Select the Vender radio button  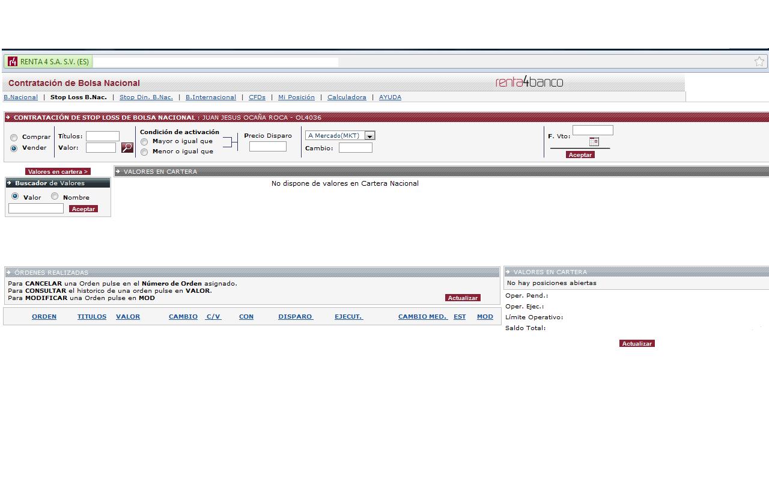point(14,149)
